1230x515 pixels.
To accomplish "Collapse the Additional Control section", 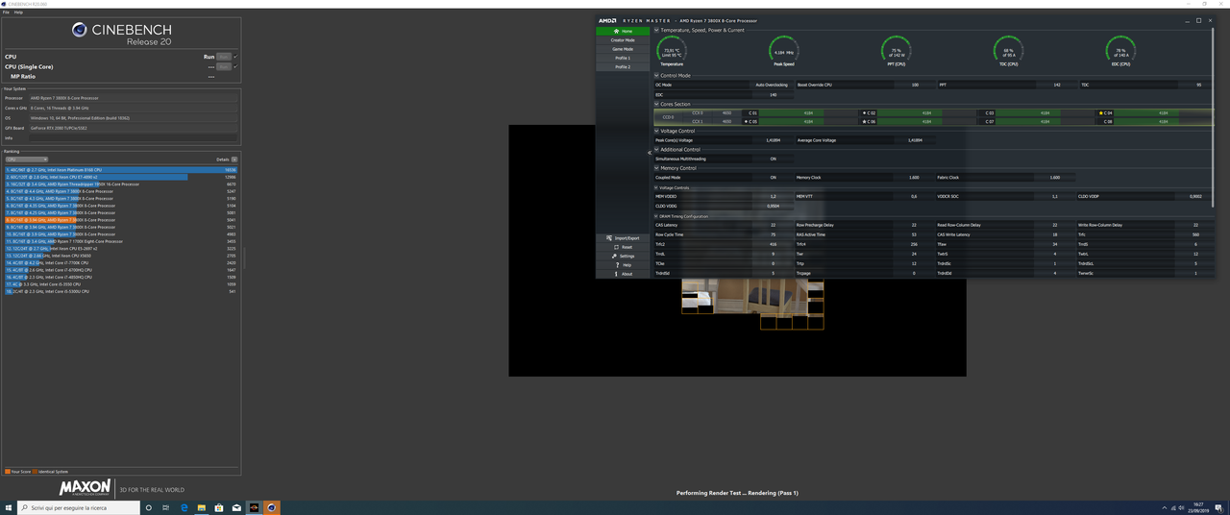I will pyautogui.click(x=657, y=150).
